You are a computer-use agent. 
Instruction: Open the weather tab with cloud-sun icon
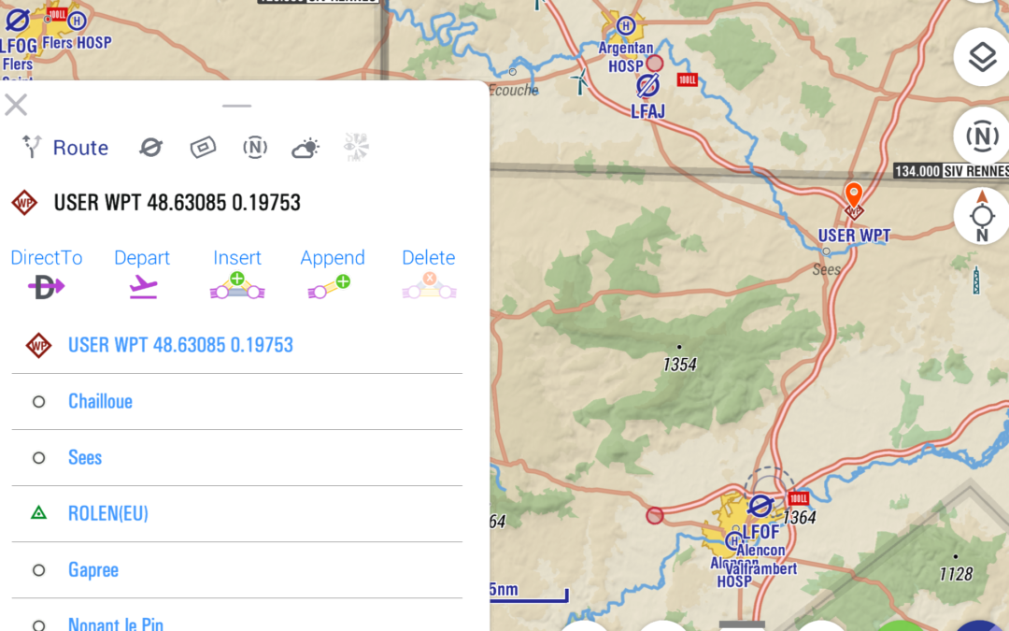[x=306, y=148]
